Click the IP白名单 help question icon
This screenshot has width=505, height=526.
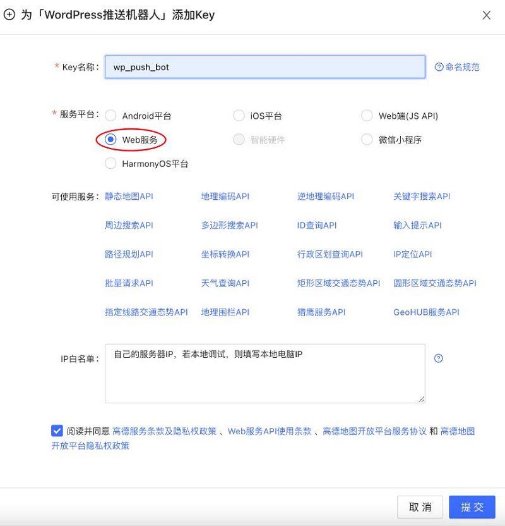438,358
